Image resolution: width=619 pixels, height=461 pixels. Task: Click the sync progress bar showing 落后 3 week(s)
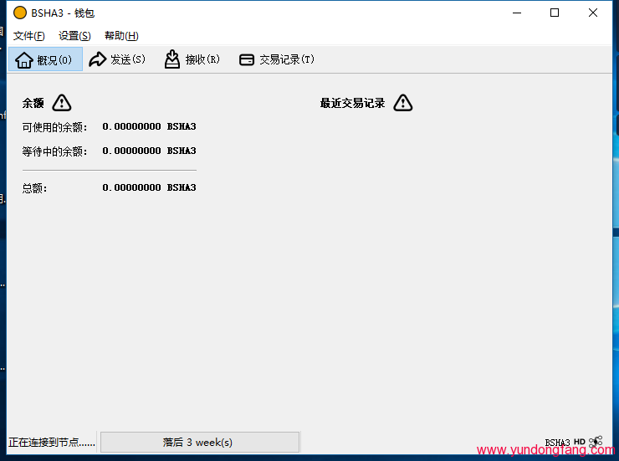[x=199, y=442]
